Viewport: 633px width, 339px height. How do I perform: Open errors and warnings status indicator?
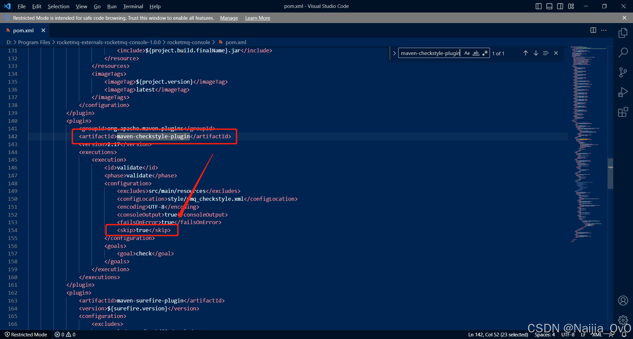click(65, 334)
